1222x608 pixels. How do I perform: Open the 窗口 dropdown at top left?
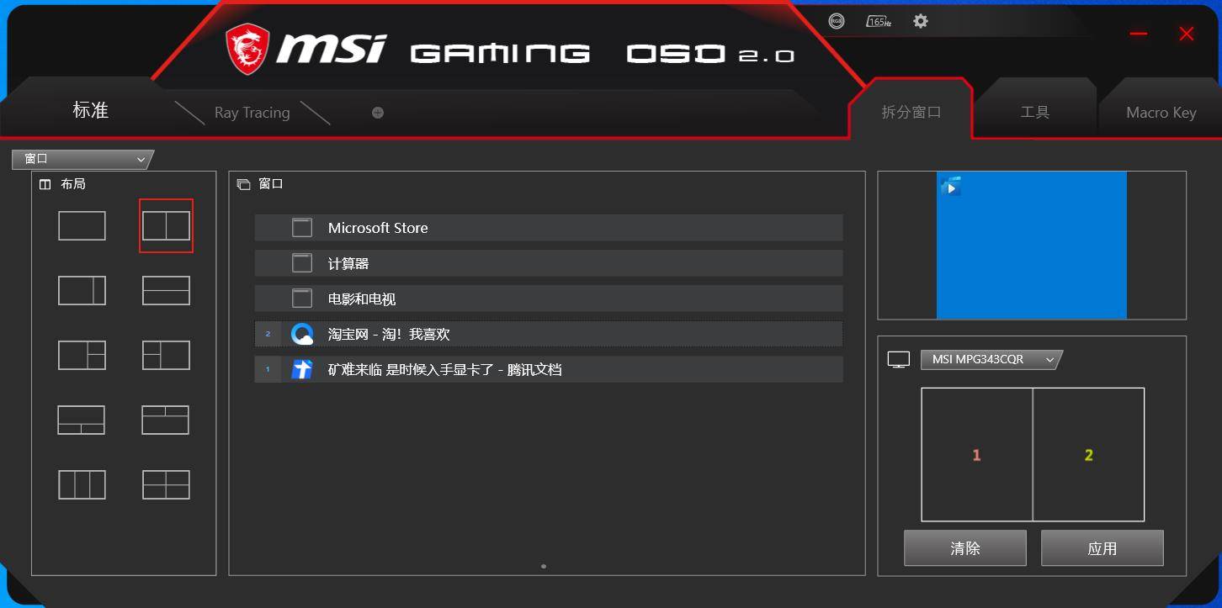point(83,159)
